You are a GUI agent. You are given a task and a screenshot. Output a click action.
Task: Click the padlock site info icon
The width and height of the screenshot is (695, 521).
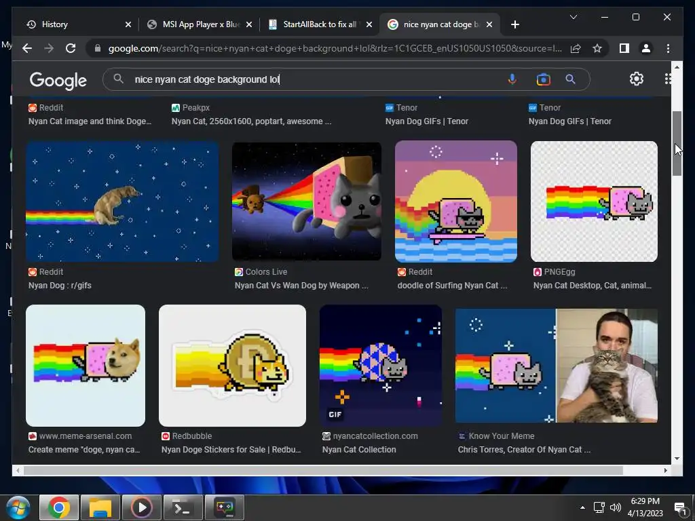click(x=98, y=48)
